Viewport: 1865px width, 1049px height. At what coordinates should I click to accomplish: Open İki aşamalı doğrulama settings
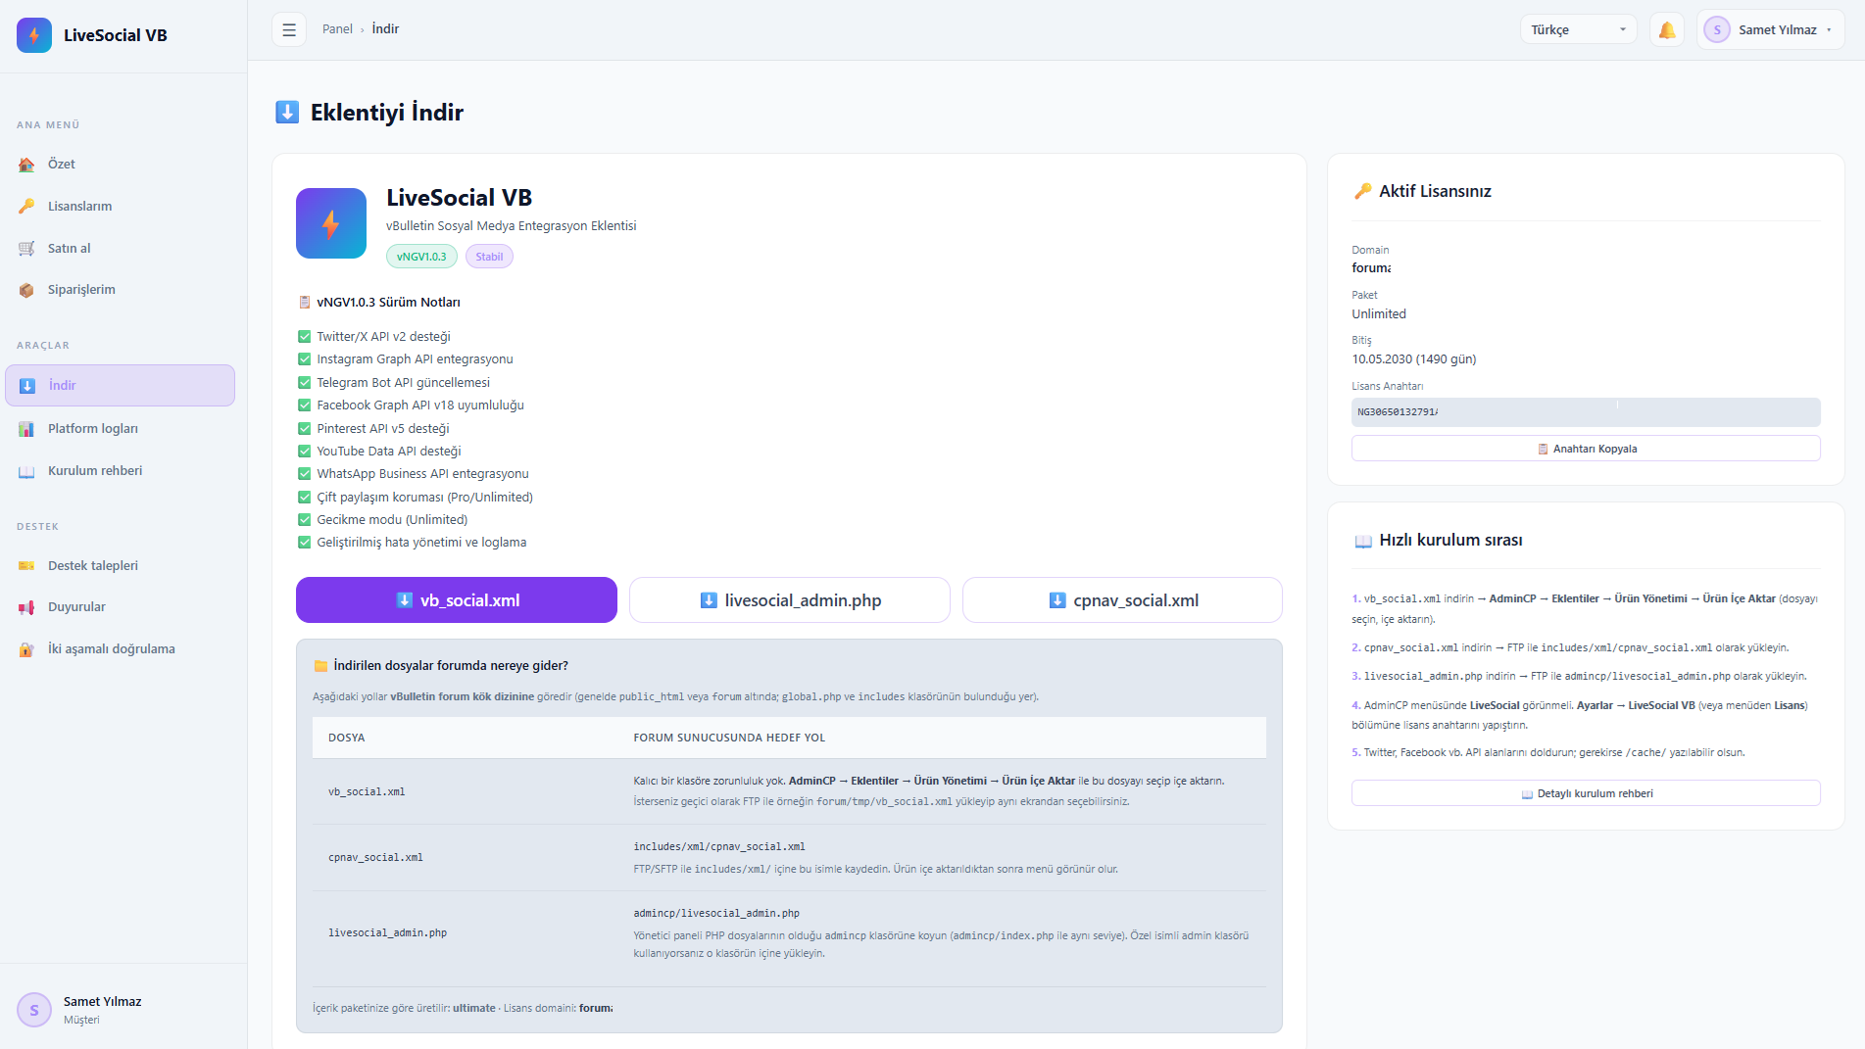pos(120,649)
